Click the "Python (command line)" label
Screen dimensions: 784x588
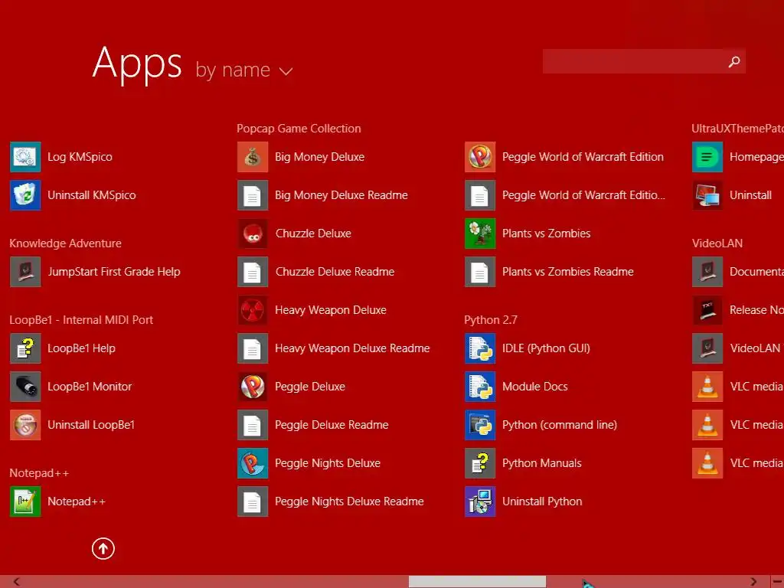(560, 425)
